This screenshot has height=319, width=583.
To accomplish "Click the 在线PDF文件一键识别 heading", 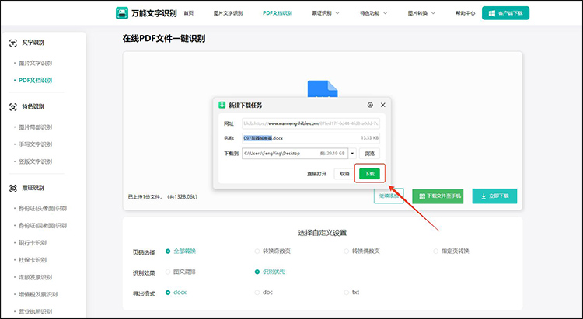I will pyautogui.click(x=163, y=39).
